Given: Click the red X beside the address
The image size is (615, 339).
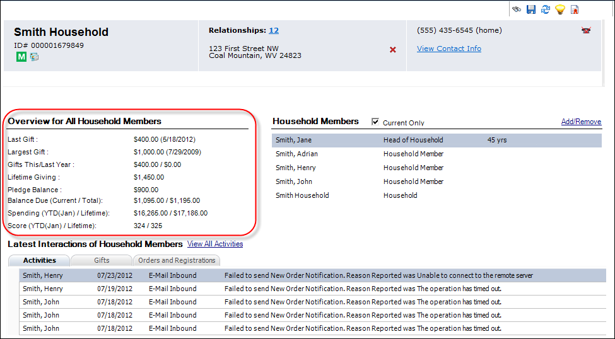Looking at the screenshot, I should coord(393,50).
